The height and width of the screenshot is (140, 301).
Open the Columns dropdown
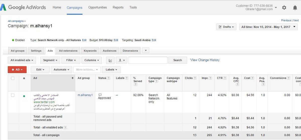click(92, 60)
